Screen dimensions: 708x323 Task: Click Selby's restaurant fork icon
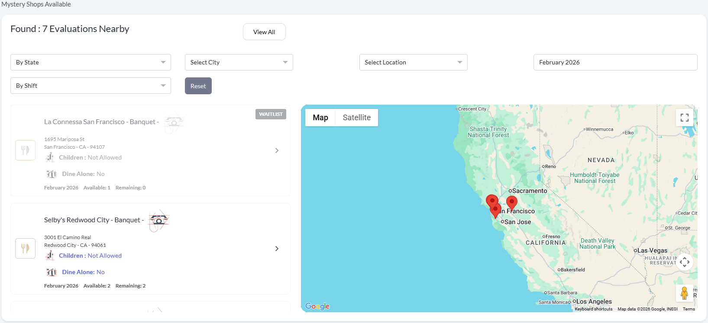(25, 248)
